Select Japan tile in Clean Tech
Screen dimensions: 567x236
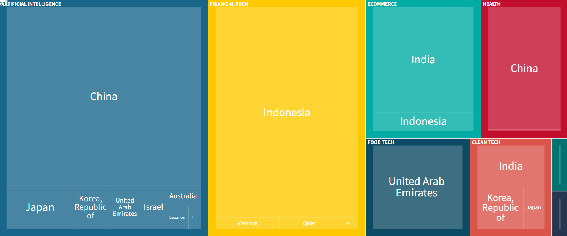click(x=534, y=208)
